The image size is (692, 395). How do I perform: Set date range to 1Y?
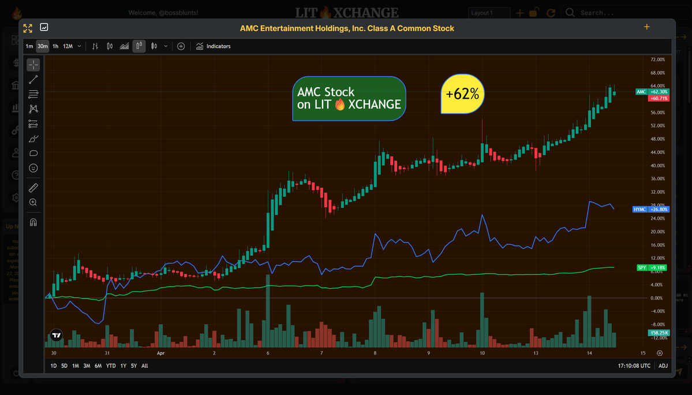pos(123,366)
